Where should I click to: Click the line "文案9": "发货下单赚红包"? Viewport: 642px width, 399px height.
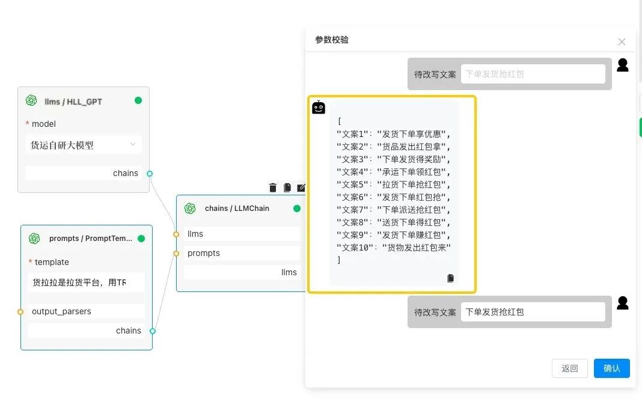pos(394,236)
